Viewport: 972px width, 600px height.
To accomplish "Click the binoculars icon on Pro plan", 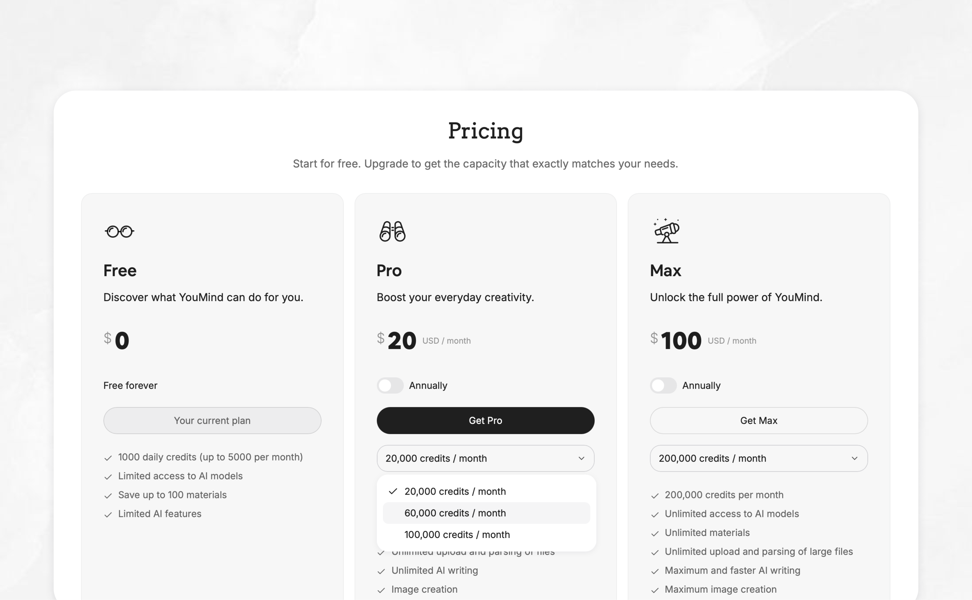I will coord(392,231).
